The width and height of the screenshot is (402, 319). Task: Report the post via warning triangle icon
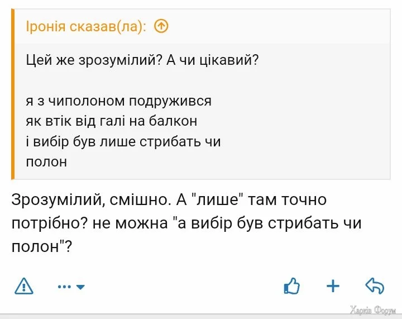coord(24,286)
